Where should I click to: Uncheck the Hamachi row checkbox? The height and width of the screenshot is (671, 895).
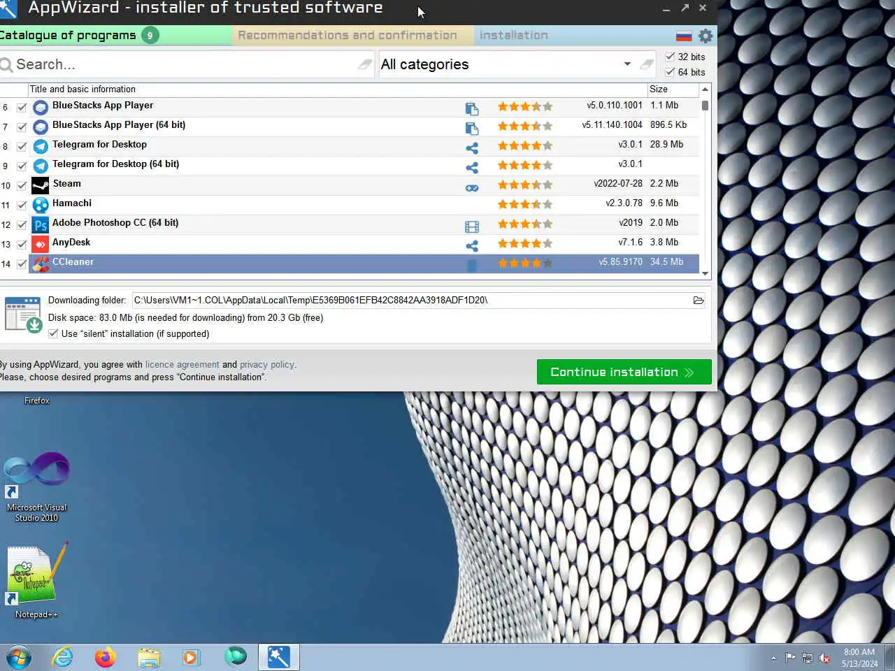click(22, 205)
